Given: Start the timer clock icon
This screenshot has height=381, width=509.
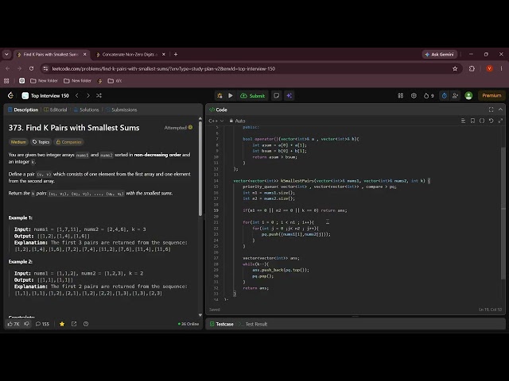Looking at the screenshot, I should [445, 95].
